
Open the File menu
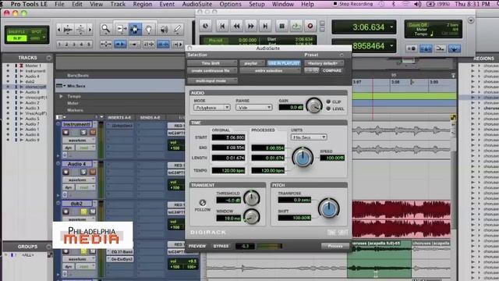click(x=59, y=4)
